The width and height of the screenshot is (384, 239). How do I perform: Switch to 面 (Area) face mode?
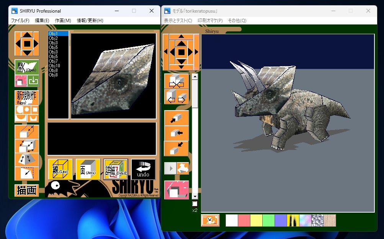[x=87, y=169]
